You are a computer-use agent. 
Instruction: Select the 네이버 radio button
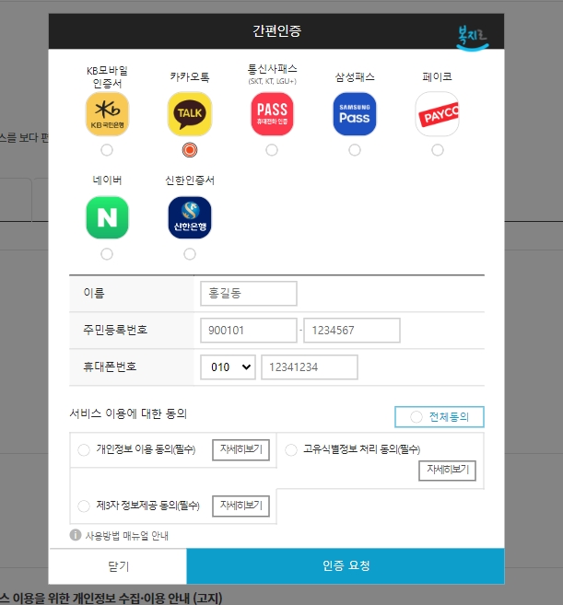tap(107, 254)
